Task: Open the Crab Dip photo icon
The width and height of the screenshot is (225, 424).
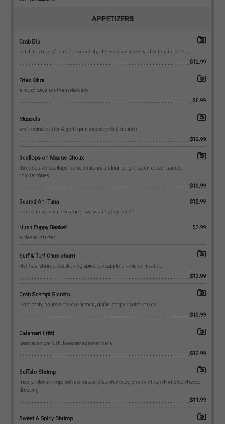Action: click(201, 40)
